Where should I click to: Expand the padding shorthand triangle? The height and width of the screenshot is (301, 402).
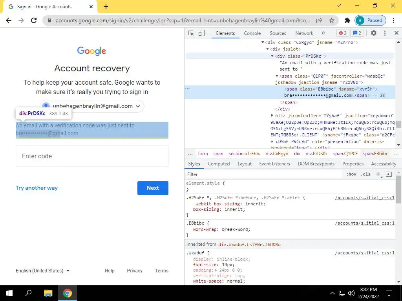tap(216, 270)
